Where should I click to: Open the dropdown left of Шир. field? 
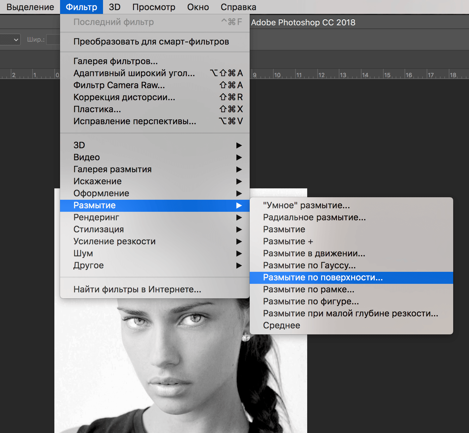click(x=10, y=40)
